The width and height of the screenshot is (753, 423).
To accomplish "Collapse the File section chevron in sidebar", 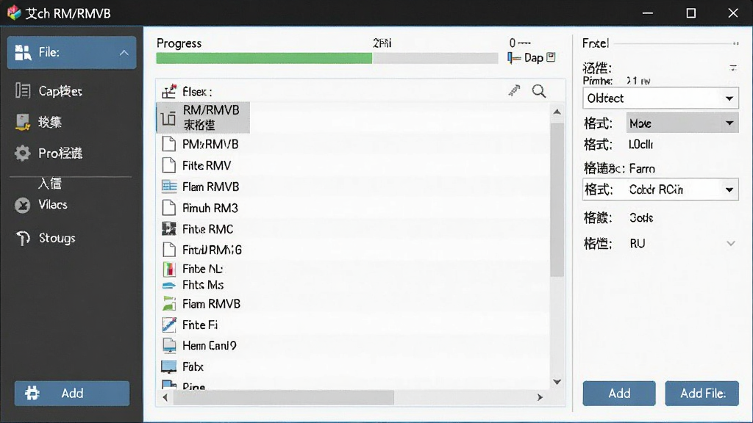I will (x=124, y=53).
